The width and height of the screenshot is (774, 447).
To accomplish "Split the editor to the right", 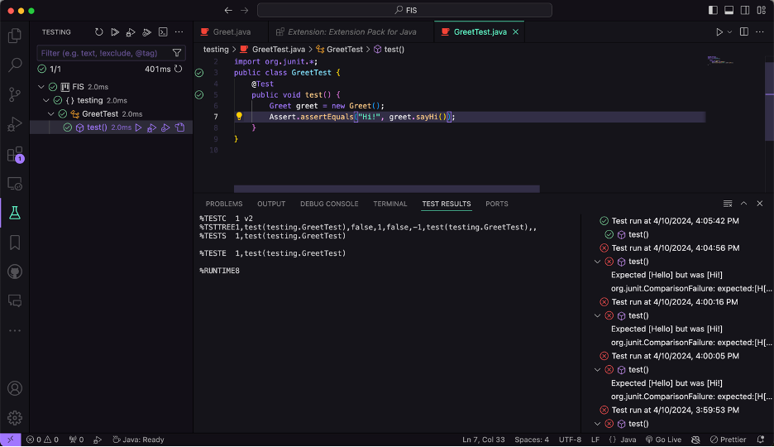I will pyautogui.click(x=744, y=31).
